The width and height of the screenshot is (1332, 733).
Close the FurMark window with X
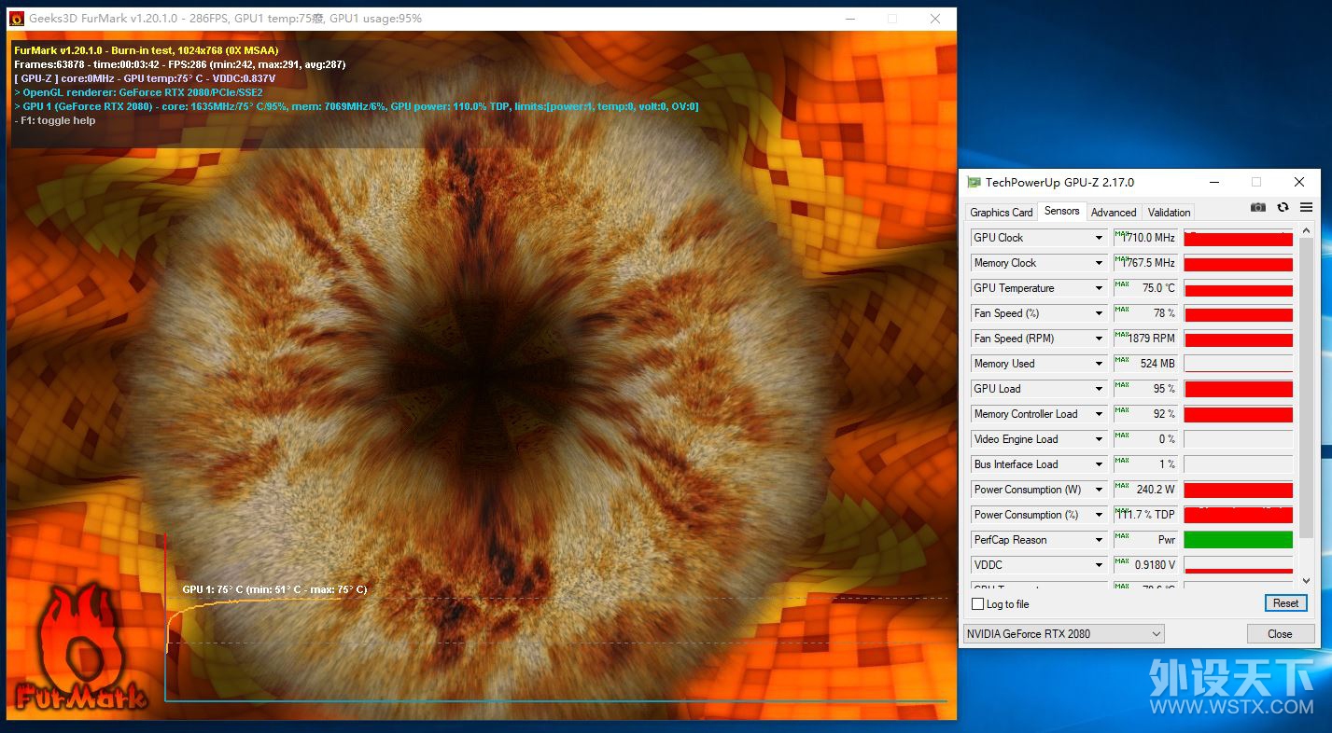click(x=935, y=19)
